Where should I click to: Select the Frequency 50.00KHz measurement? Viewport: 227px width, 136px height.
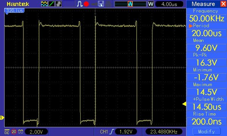207,19
